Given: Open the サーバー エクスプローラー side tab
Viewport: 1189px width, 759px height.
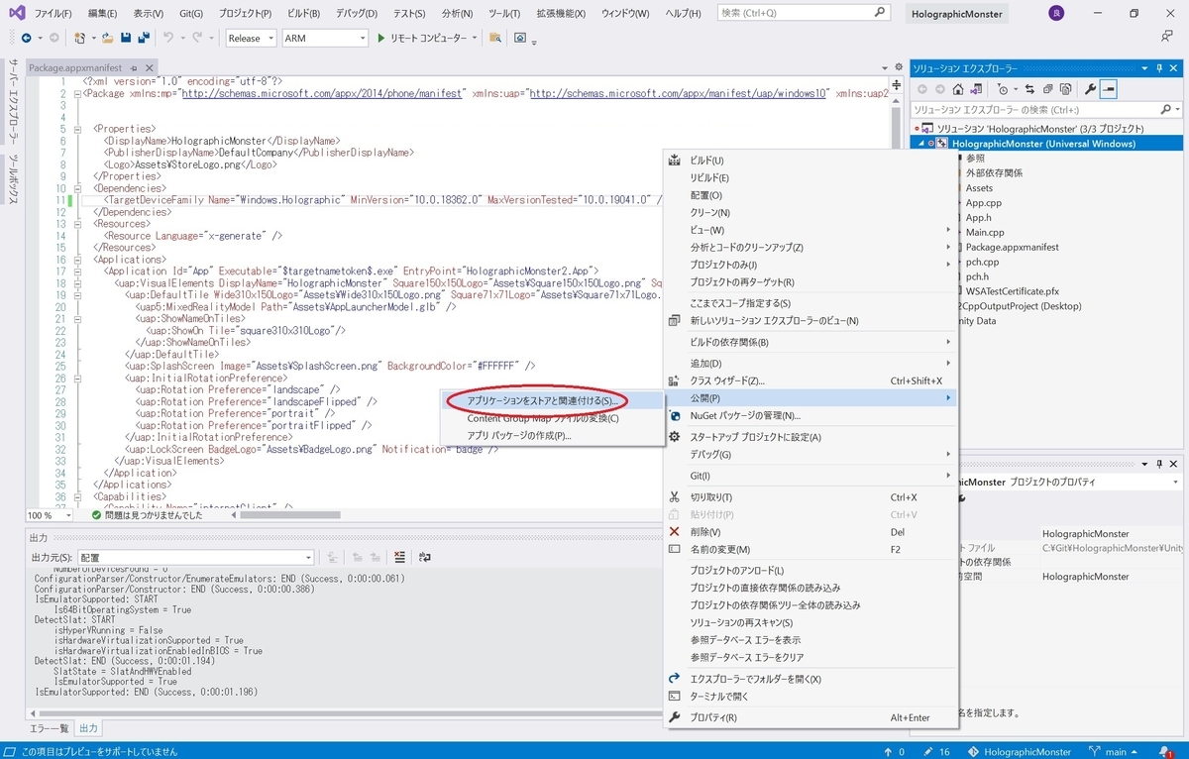Looking at the screenshot, I should (13, 102).
